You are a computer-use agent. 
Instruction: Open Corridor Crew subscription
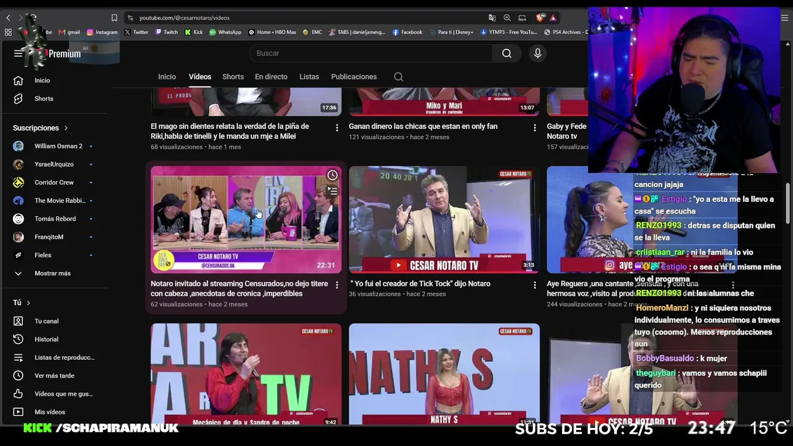(x=55, y=183)
